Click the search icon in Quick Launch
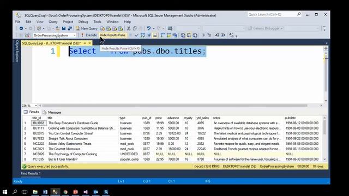 [x=299, y=14]
